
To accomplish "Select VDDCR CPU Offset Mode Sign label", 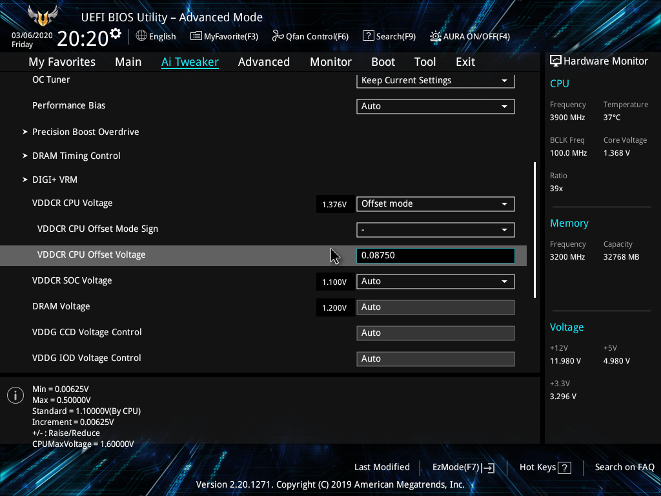I will 98,229.
